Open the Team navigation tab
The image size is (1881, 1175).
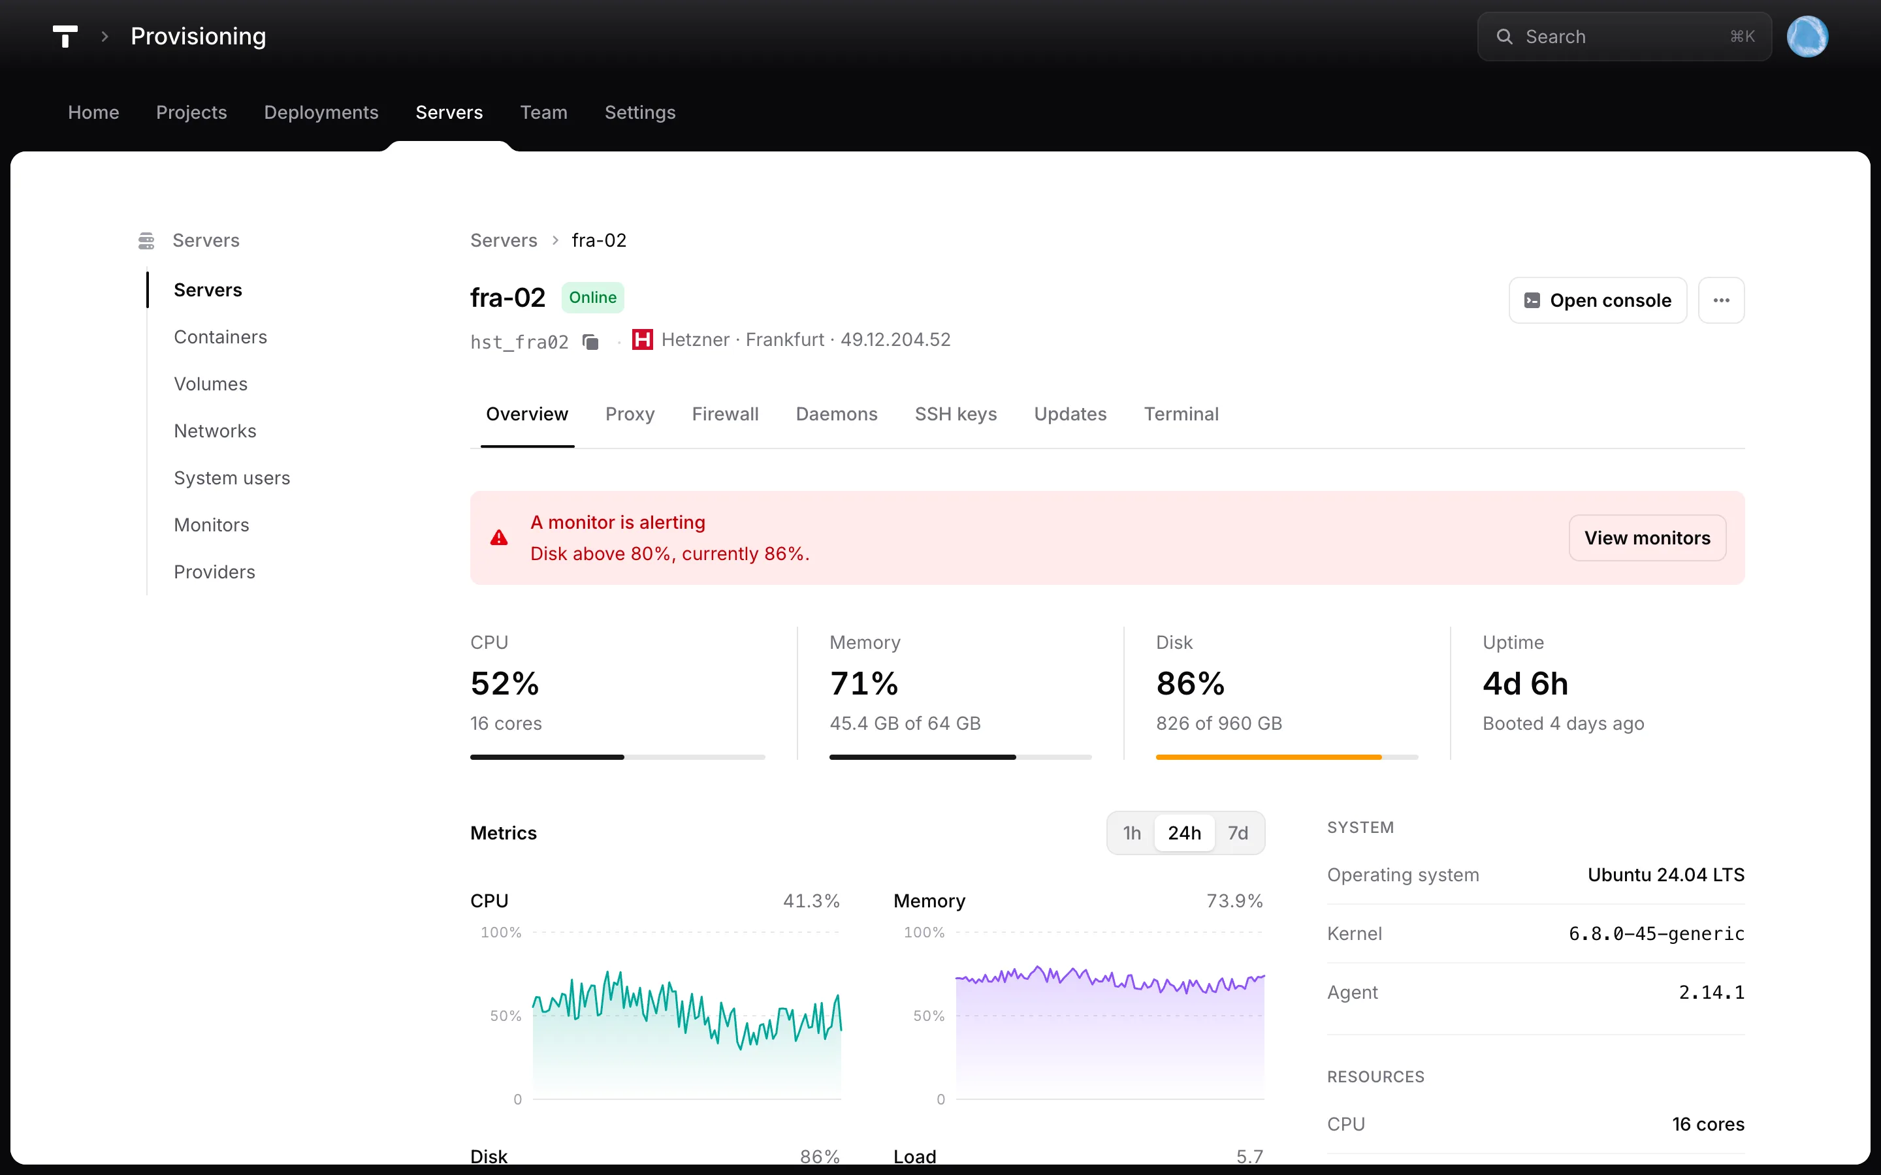(543, 113)
